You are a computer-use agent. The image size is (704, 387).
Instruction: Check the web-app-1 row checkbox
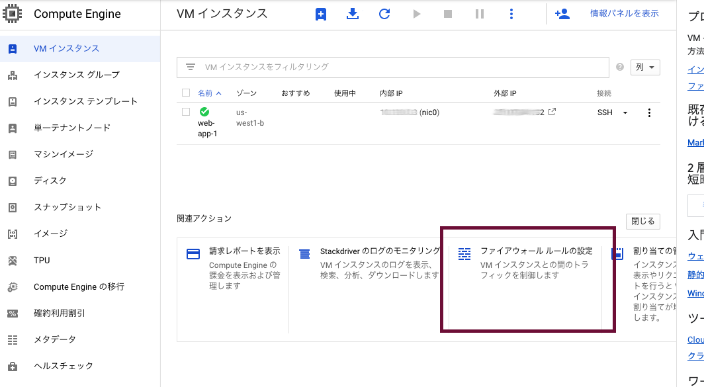point(186,112)
